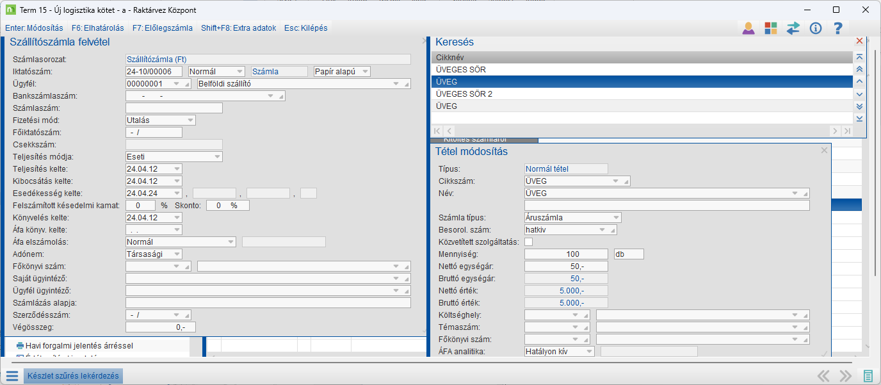Screen dimensions: 881x385
Task: Click the two-arrow switch icon
Action: tap(793, 28)
